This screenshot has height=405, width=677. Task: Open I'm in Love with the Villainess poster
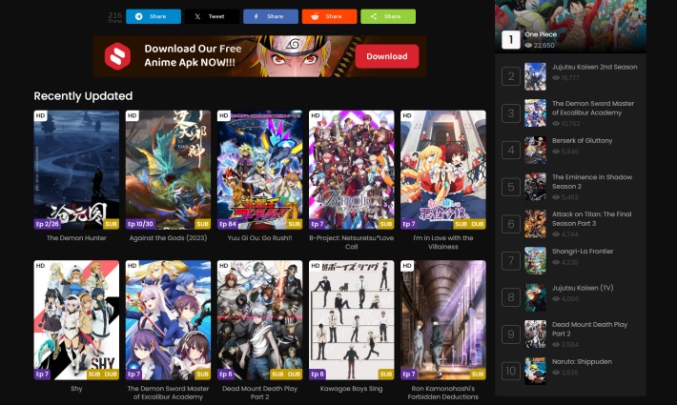(443, 170)
